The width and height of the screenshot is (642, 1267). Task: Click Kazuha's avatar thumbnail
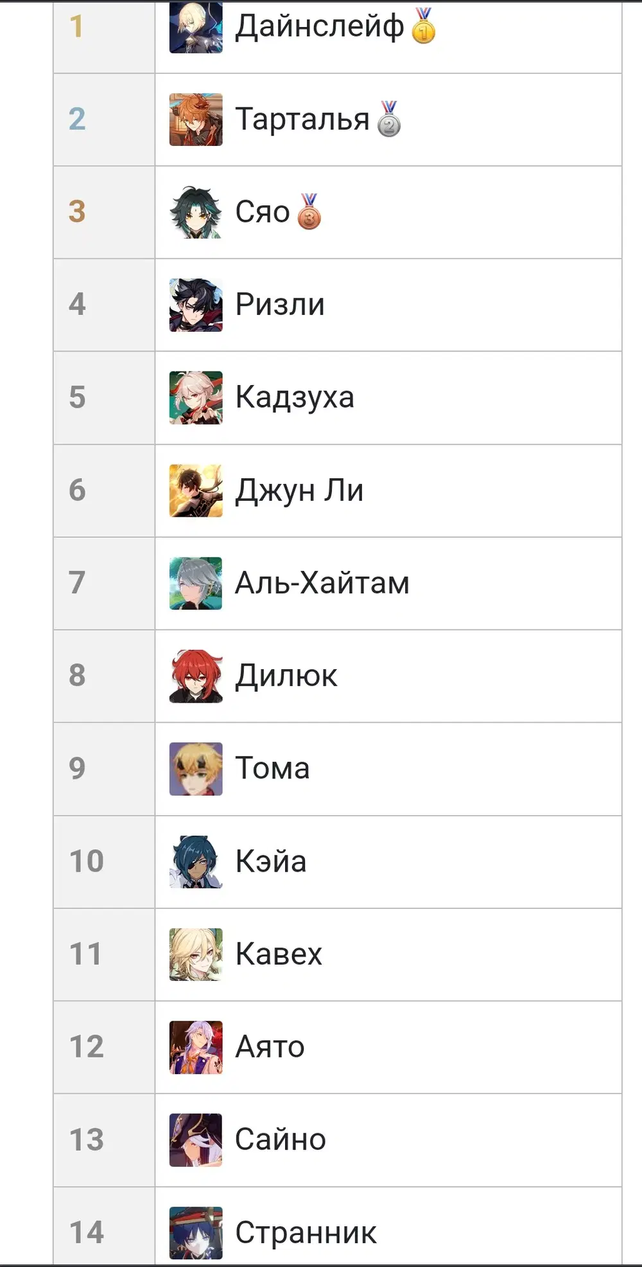[x=196, y=397]
